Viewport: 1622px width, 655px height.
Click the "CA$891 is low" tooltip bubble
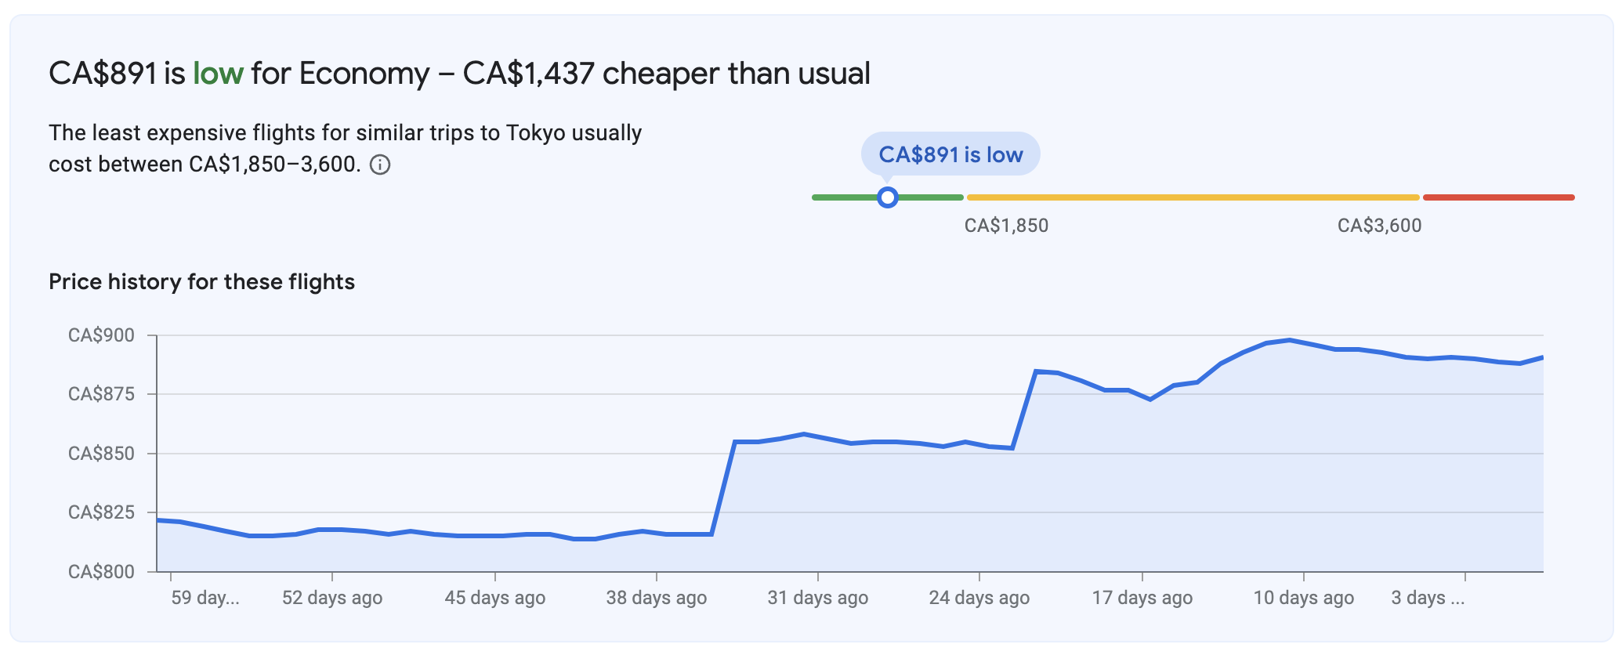click(950, 154)
